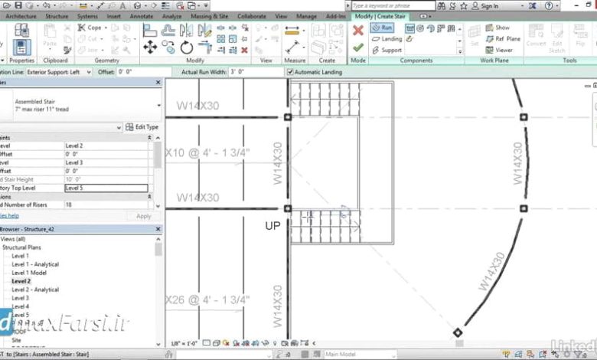Expand the Assembled Stair type selector
Viewport: 597px width, 360px height.
coord(158,105)
